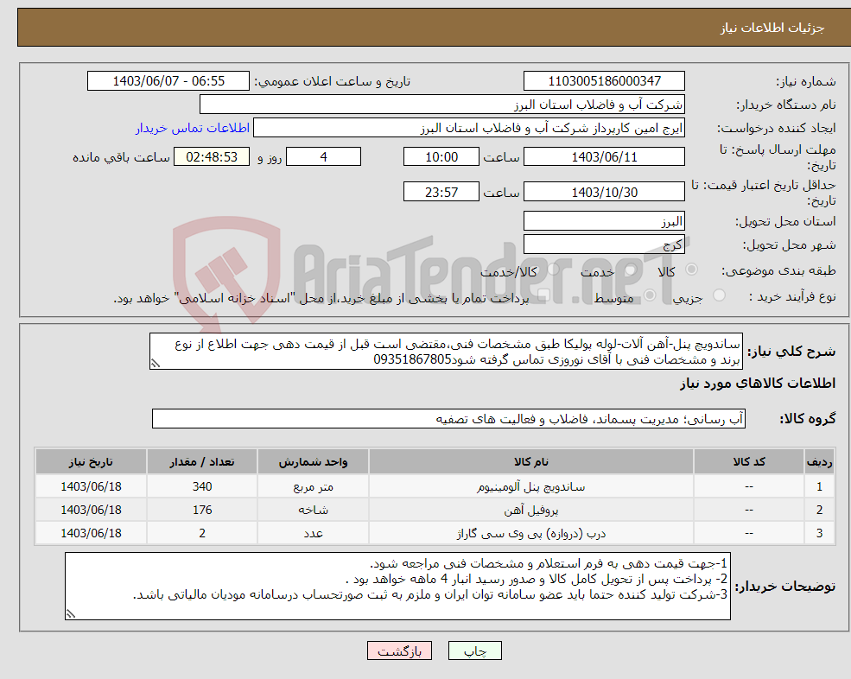The width and height of the screenshot is (851, 679).
Task: Click the need number field 1103005186000347
Action: coord(604,81)
